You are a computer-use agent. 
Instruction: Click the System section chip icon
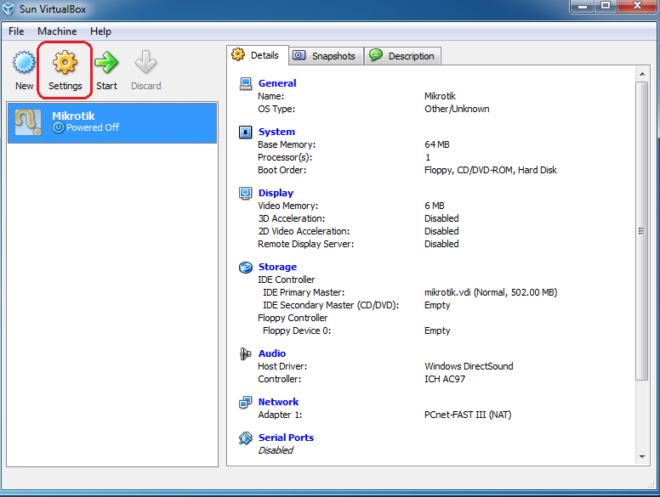(246, 132)
